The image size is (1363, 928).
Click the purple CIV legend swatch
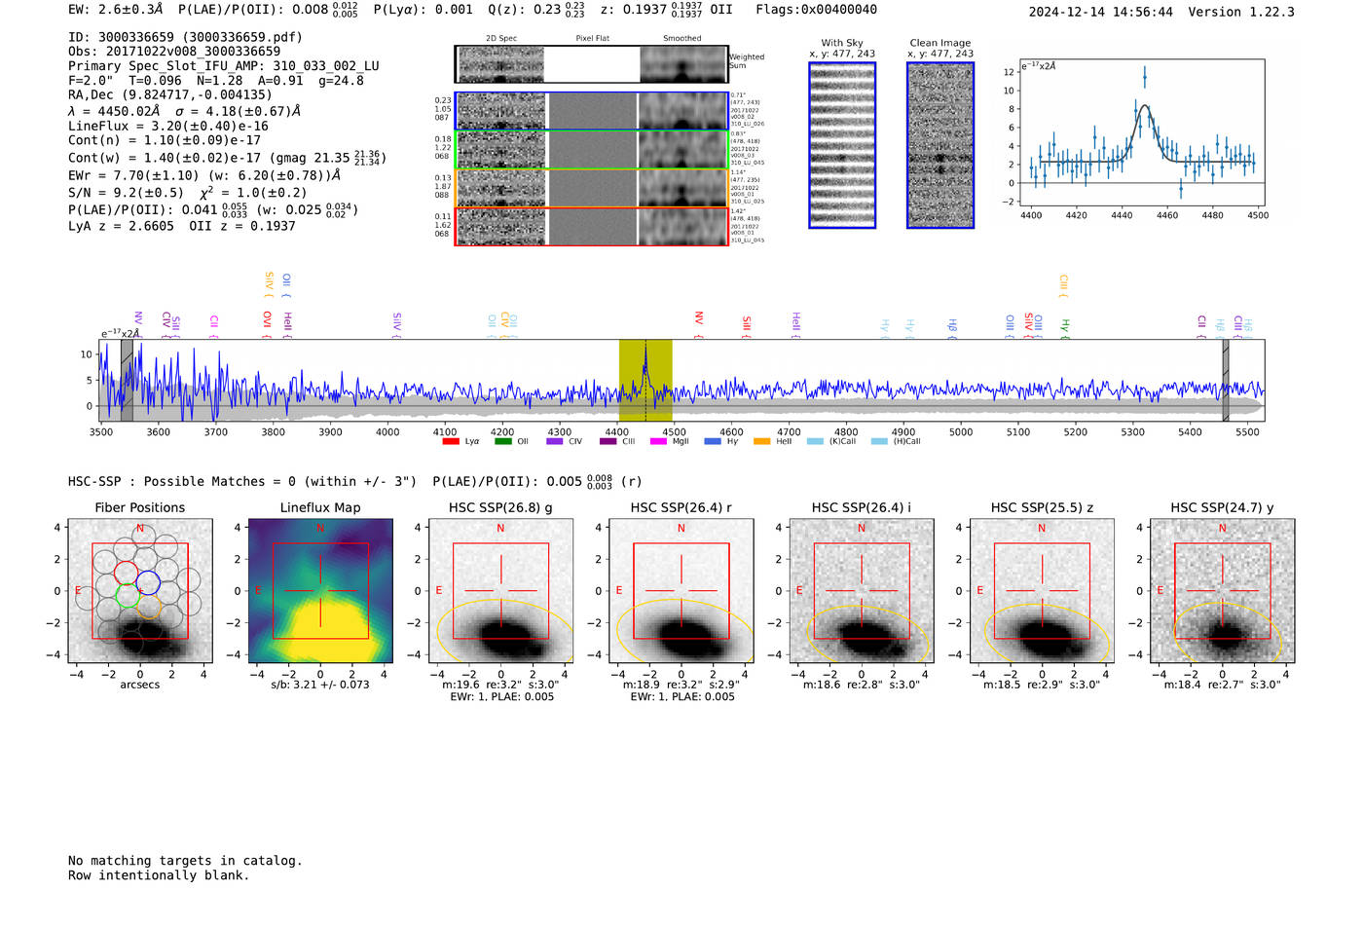(555, 441)
